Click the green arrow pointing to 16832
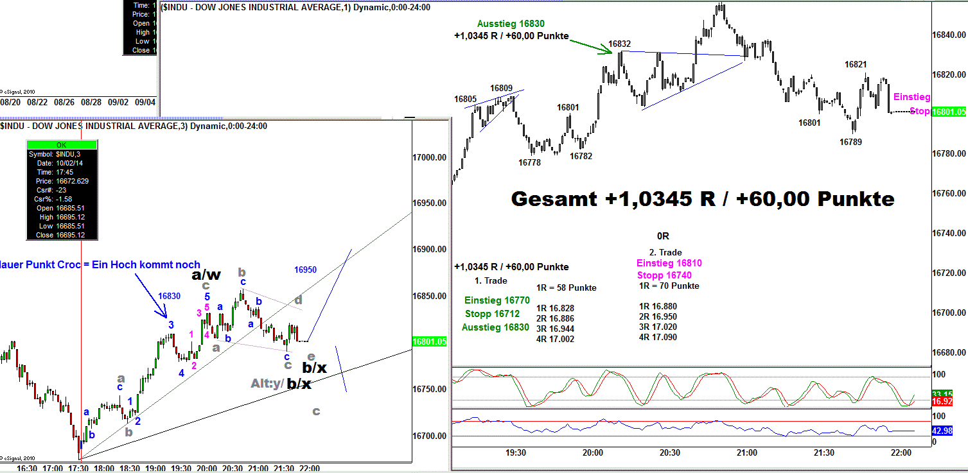Screen dimensions: 968x473 pyautogui.click(x=588, y=46)
